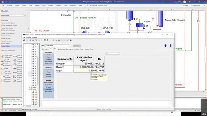Screen dimensions: 207x116
Task: Click the Search shapes input field
Action: [12, 15]
